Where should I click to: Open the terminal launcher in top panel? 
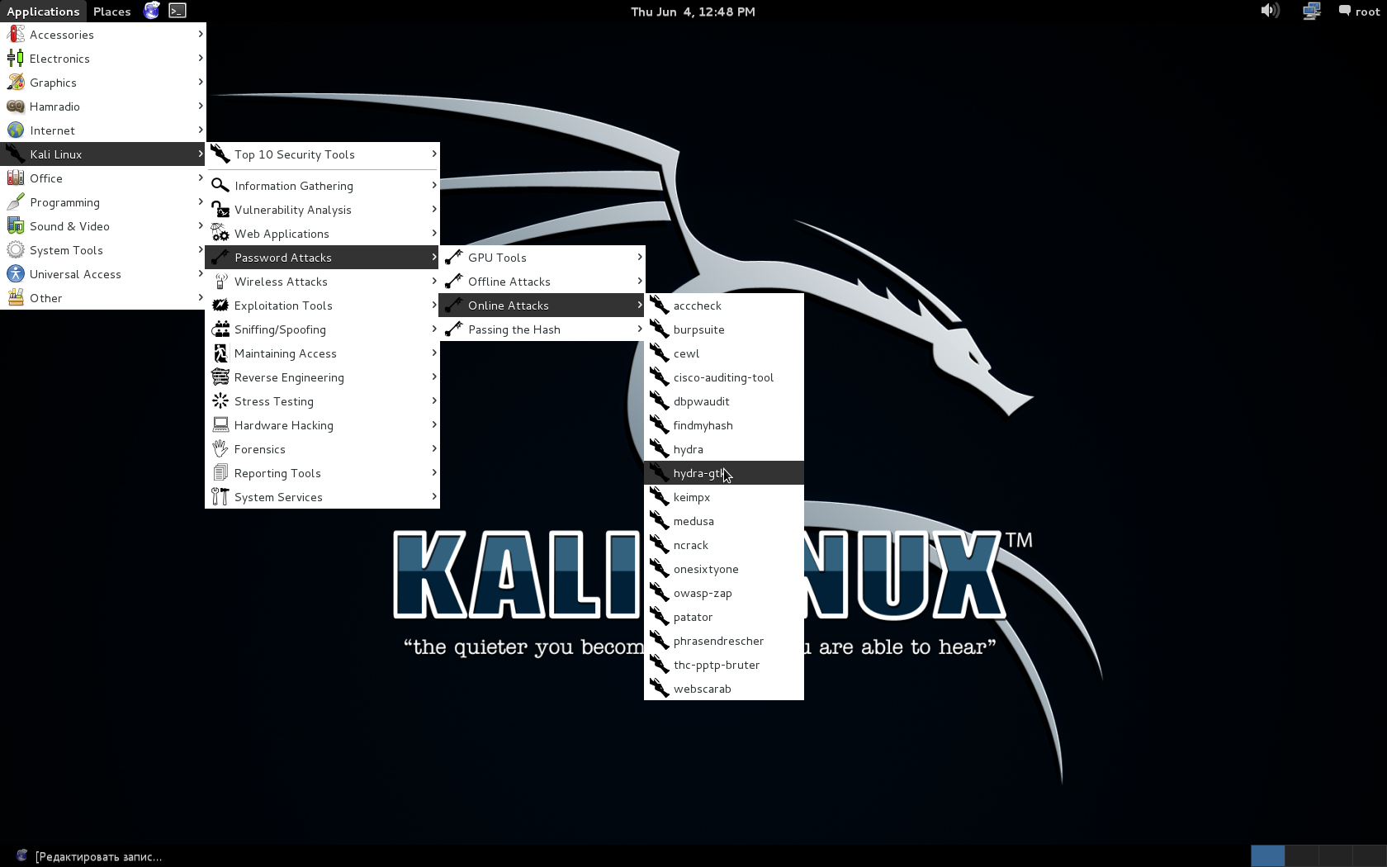tap(178, 11)
